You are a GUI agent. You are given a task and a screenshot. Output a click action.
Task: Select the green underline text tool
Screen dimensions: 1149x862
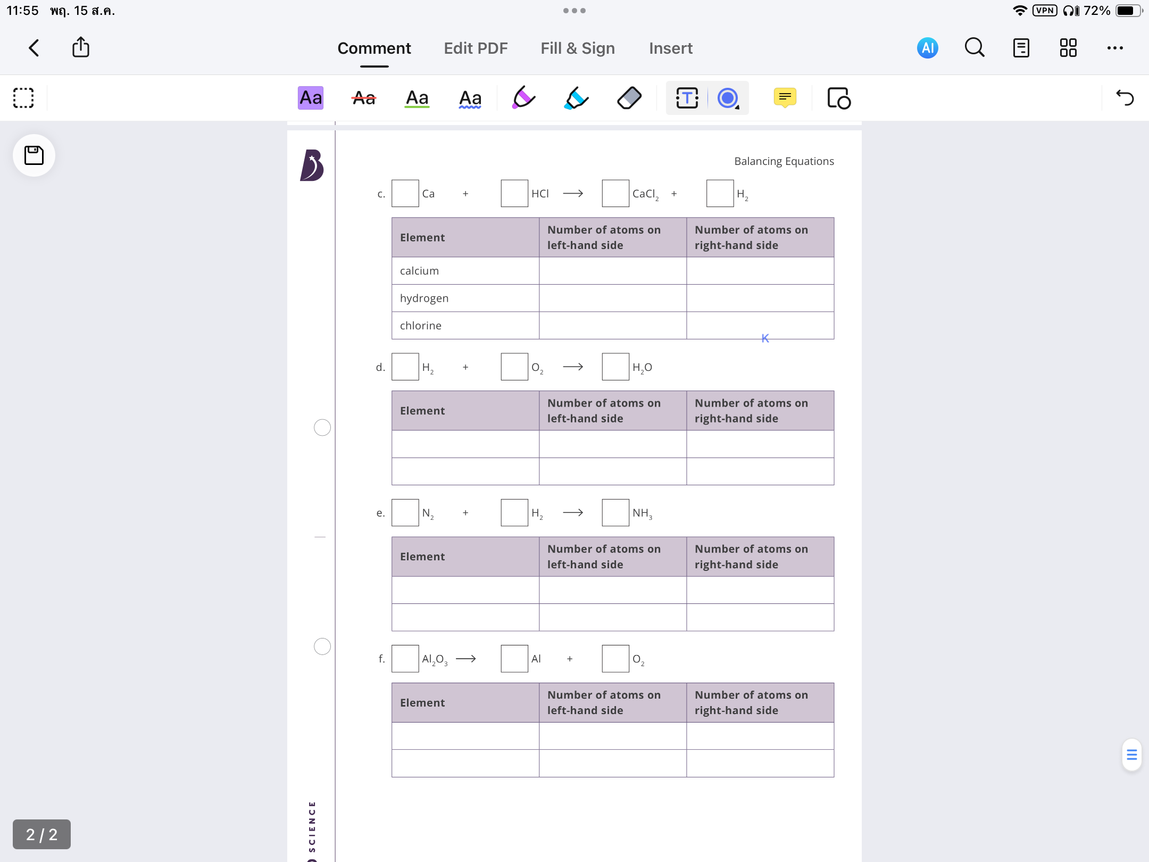pos(417,98)
